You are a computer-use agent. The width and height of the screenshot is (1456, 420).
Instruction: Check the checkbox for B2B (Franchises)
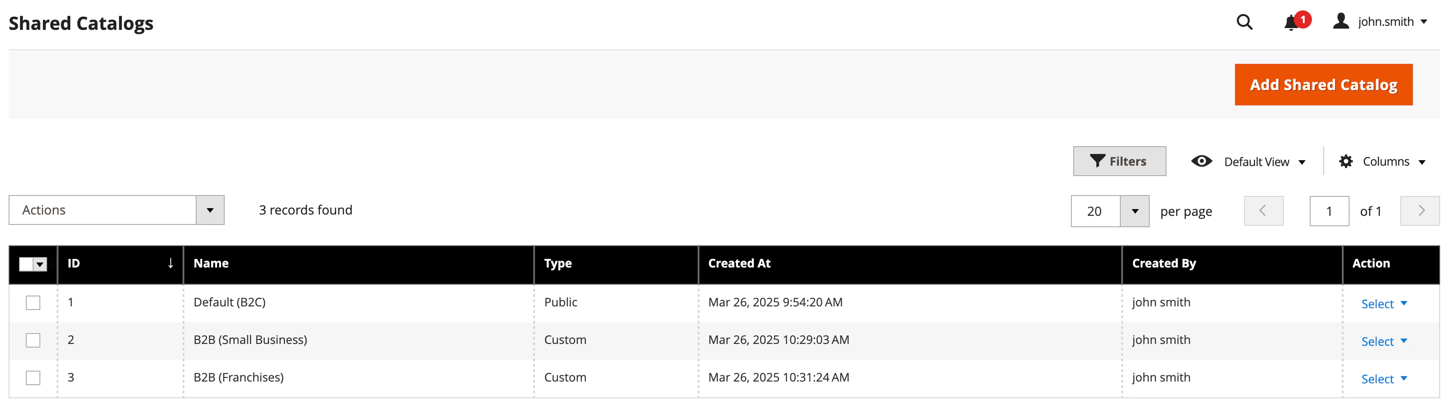[x=33, y=377]
